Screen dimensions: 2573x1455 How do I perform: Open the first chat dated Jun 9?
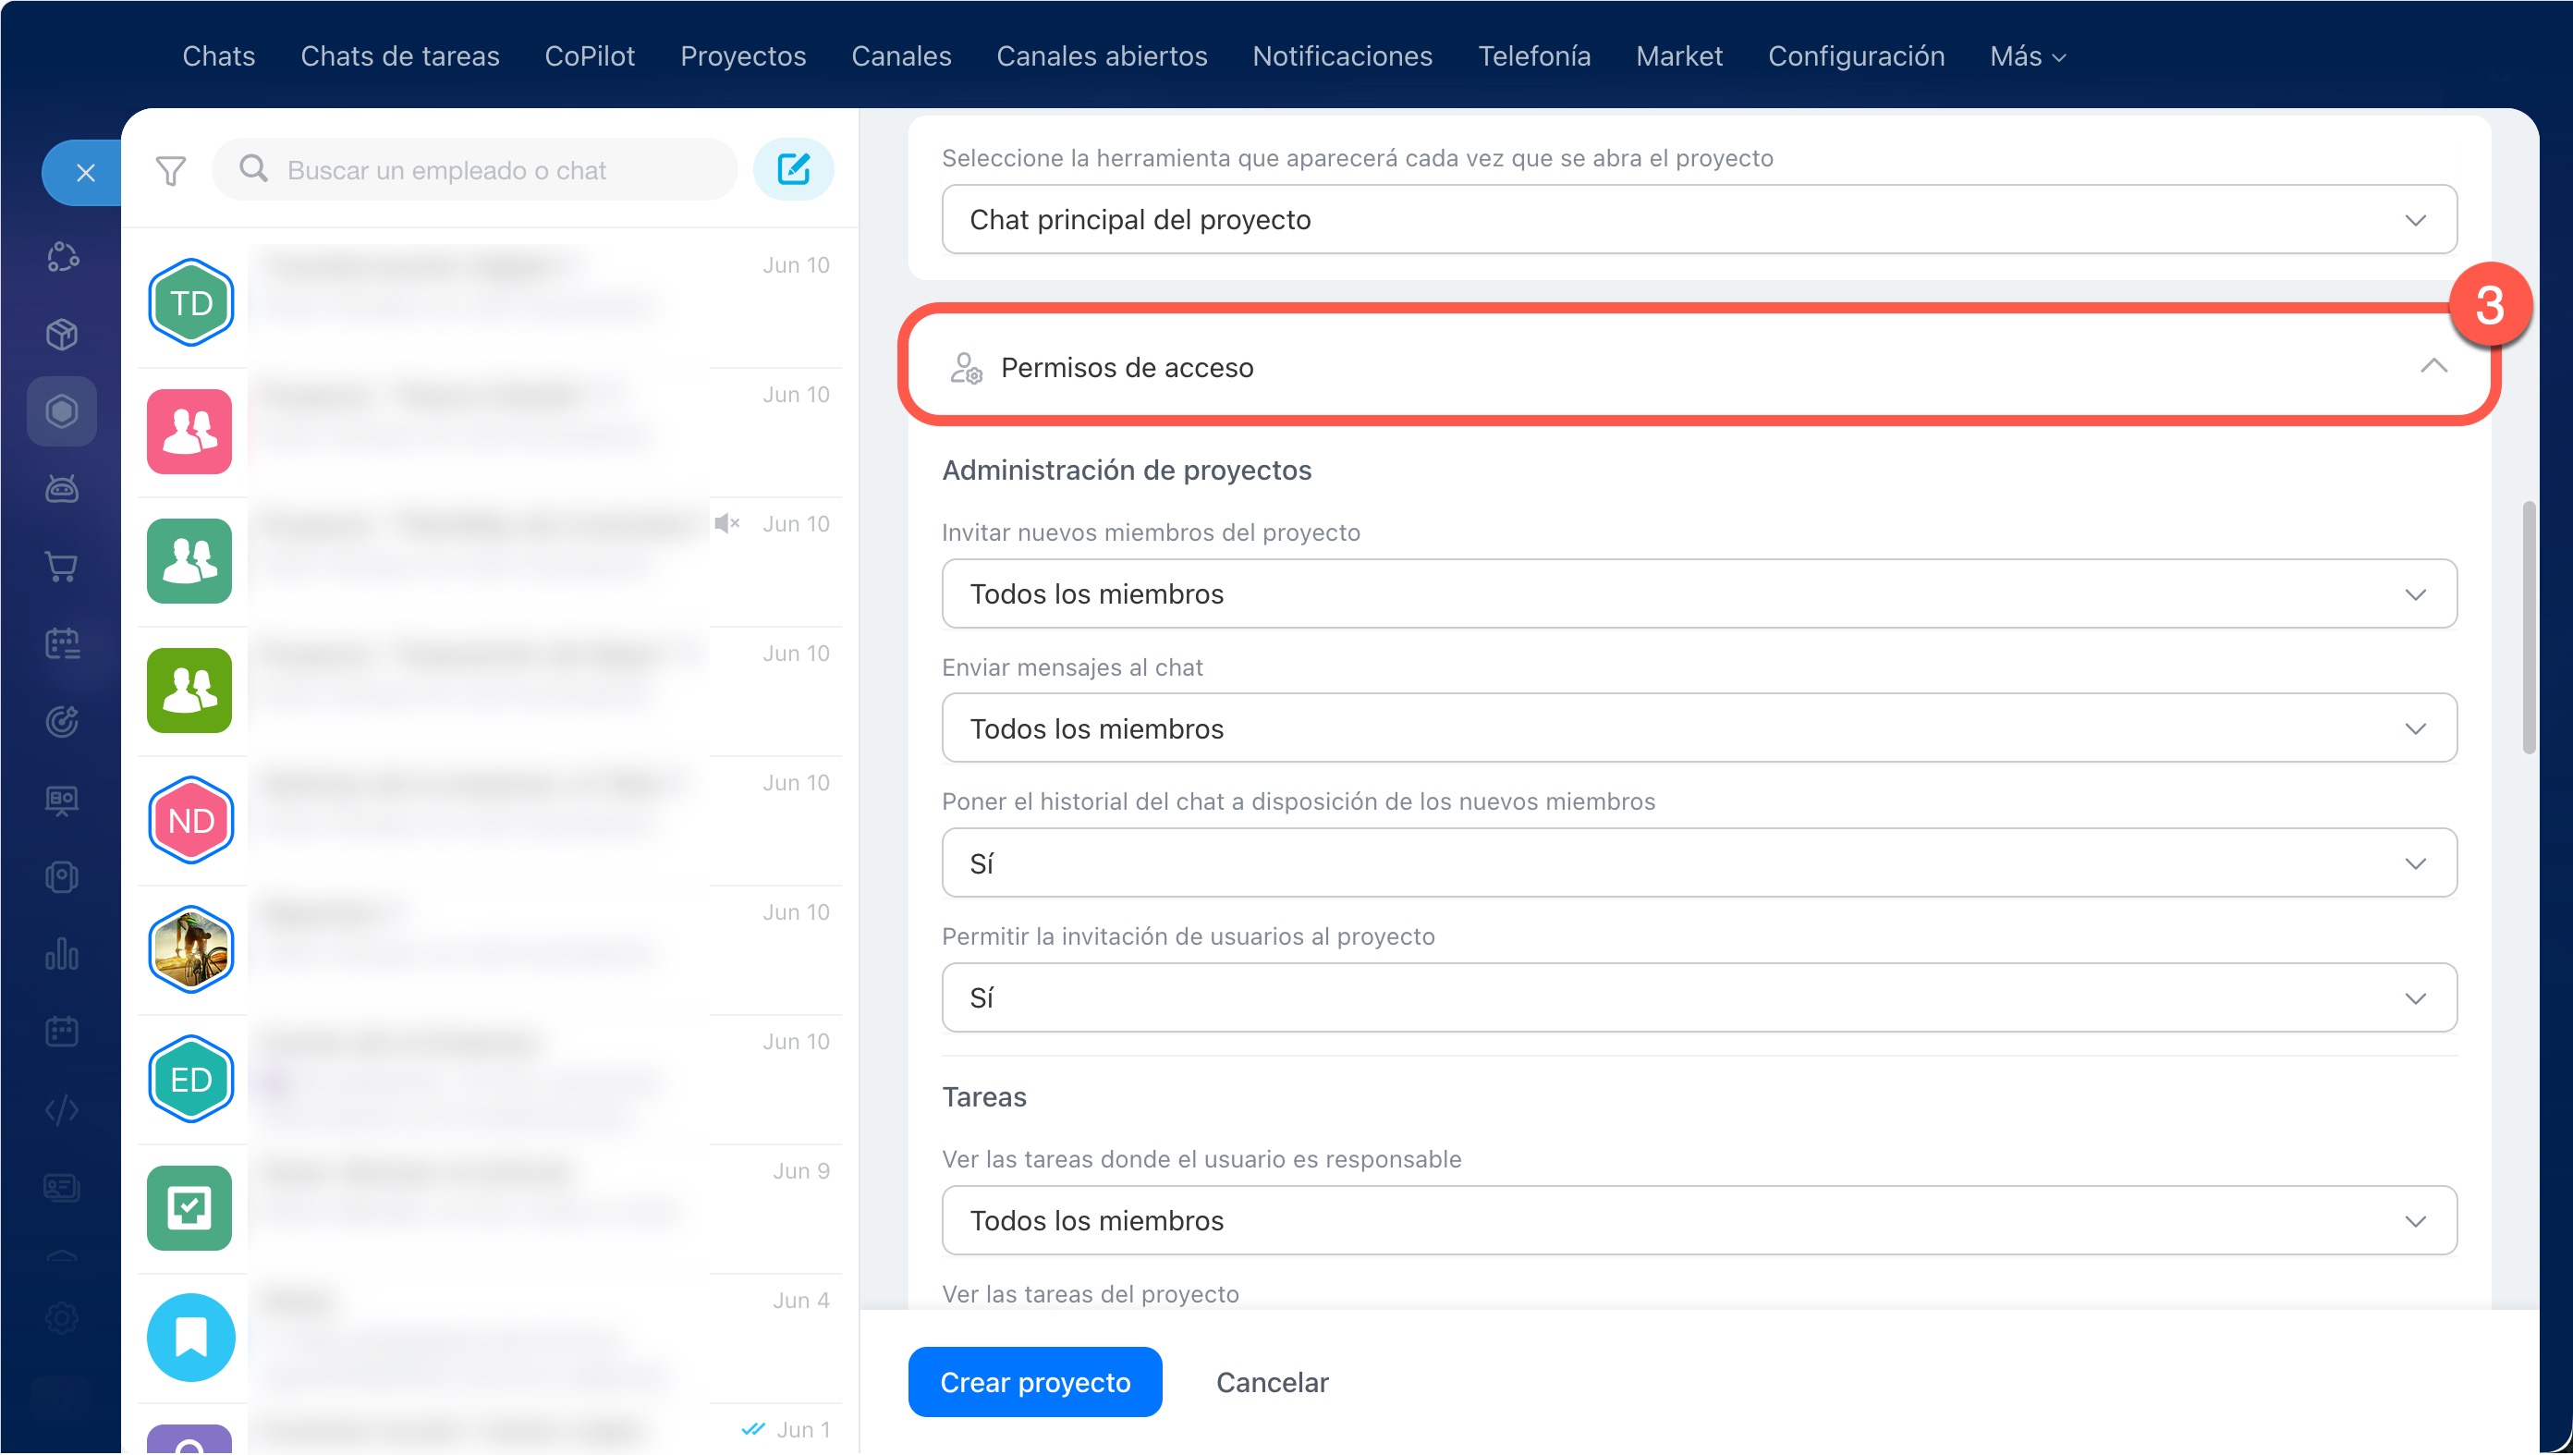point(490,1208)
